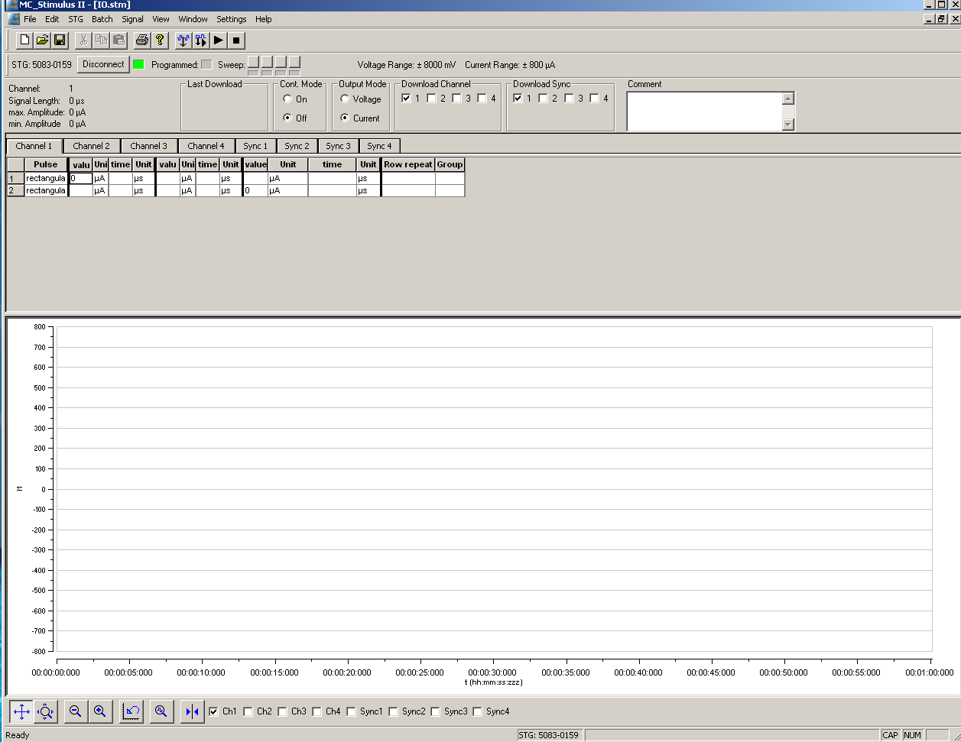Enable Download Channel 2 checkbox
The width and height of the screenshot is (961, 742).
[432, 99]
